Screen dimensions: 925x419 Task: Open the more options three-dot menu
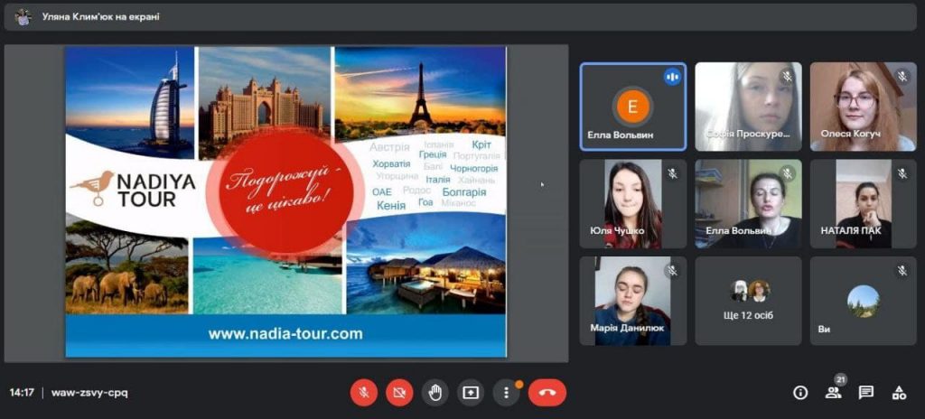(x=506, y=393)
